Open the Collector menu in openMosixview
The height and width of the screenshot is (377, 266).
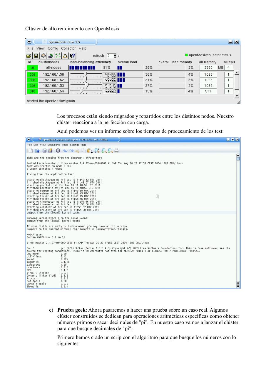tap(68, 48)
